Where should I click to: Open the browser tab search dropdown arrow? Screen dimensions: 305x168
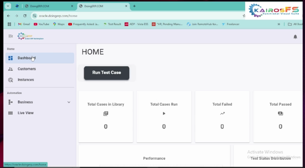click(8, 6)
